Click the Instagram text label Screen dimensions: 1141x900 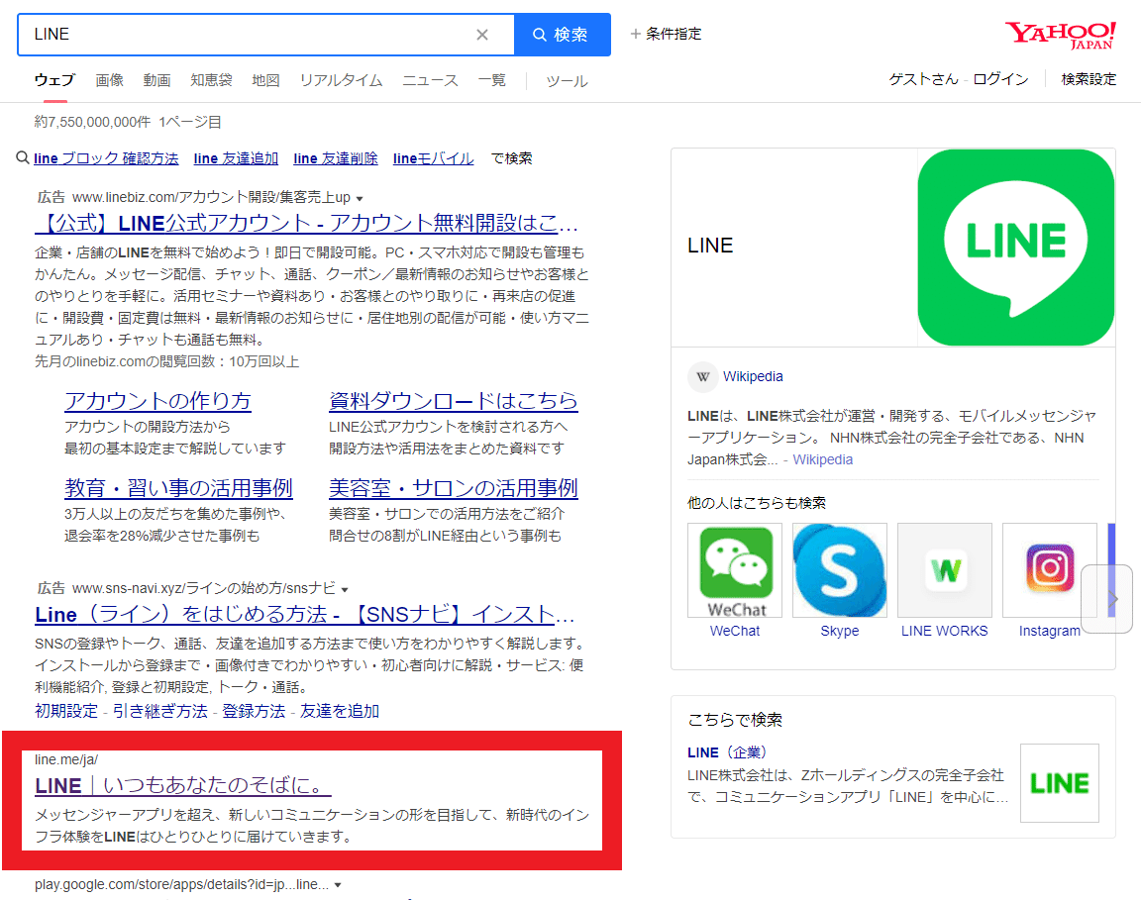[1049, 631]
